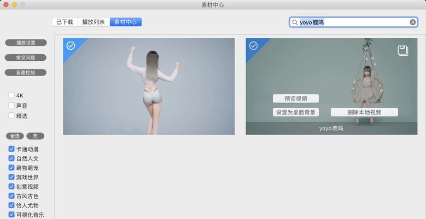The width and height of the screenshot is (426, 219).
Task: Uncheck the 古风古色 category
Action: [x=11, y=195]
